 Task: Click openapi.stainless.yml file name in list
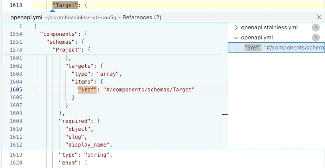(269, 28)
